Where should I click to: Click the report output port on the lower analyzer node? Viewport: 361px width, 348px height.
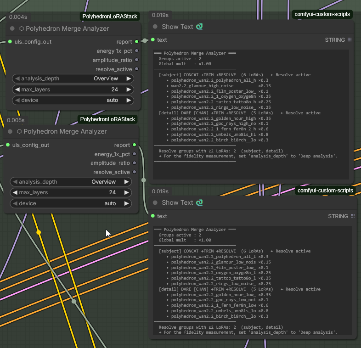click(x=135, y=145)
